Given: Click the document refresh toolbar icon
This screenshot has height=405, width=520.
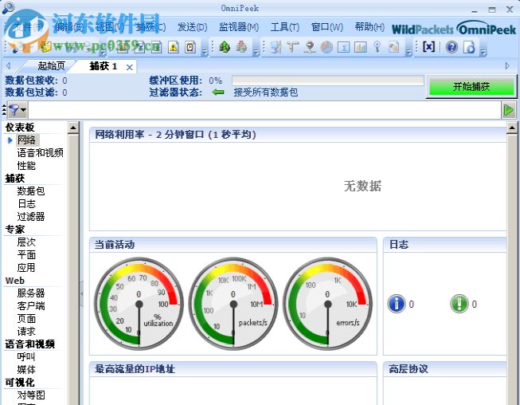Looking at the screenshot, I should [x=469, y=47].
